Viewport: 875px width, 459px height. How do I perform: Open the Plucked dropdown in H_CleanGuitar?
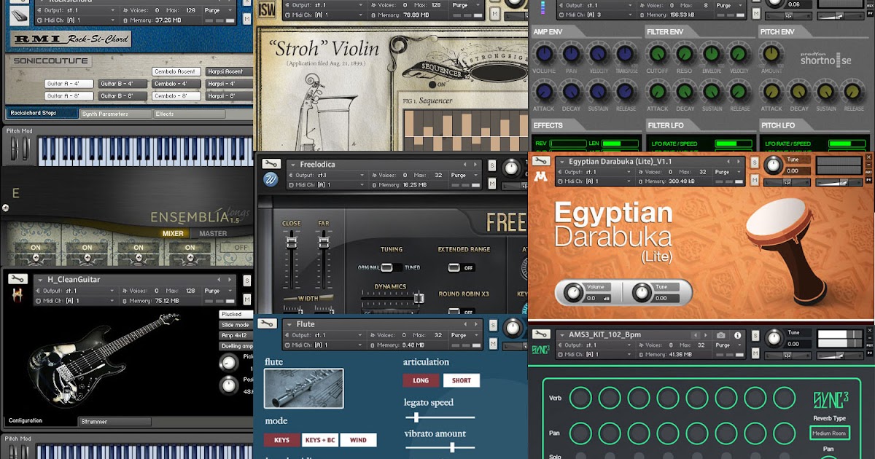[235, 315]
